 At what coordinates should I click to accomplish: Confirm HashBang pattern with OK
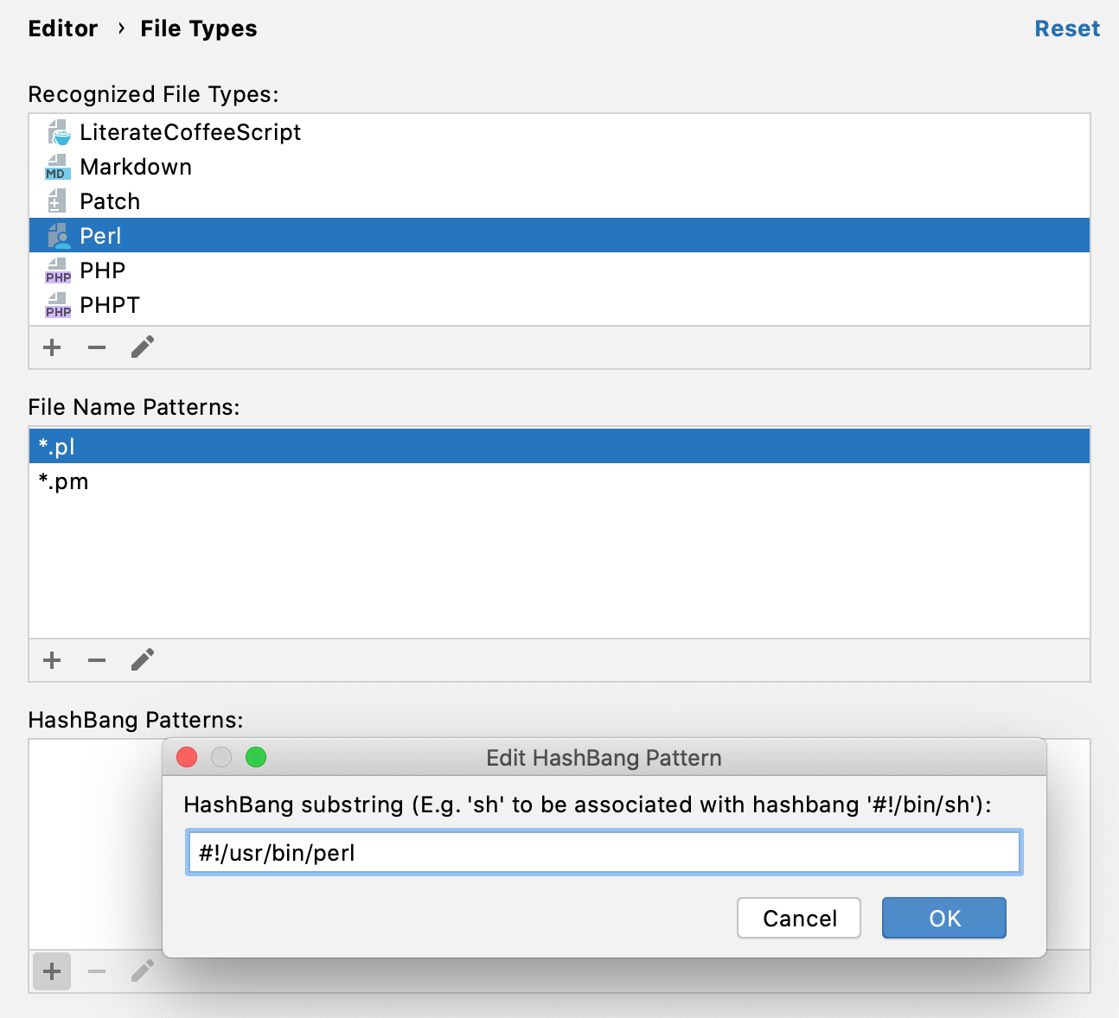[944, 918]
